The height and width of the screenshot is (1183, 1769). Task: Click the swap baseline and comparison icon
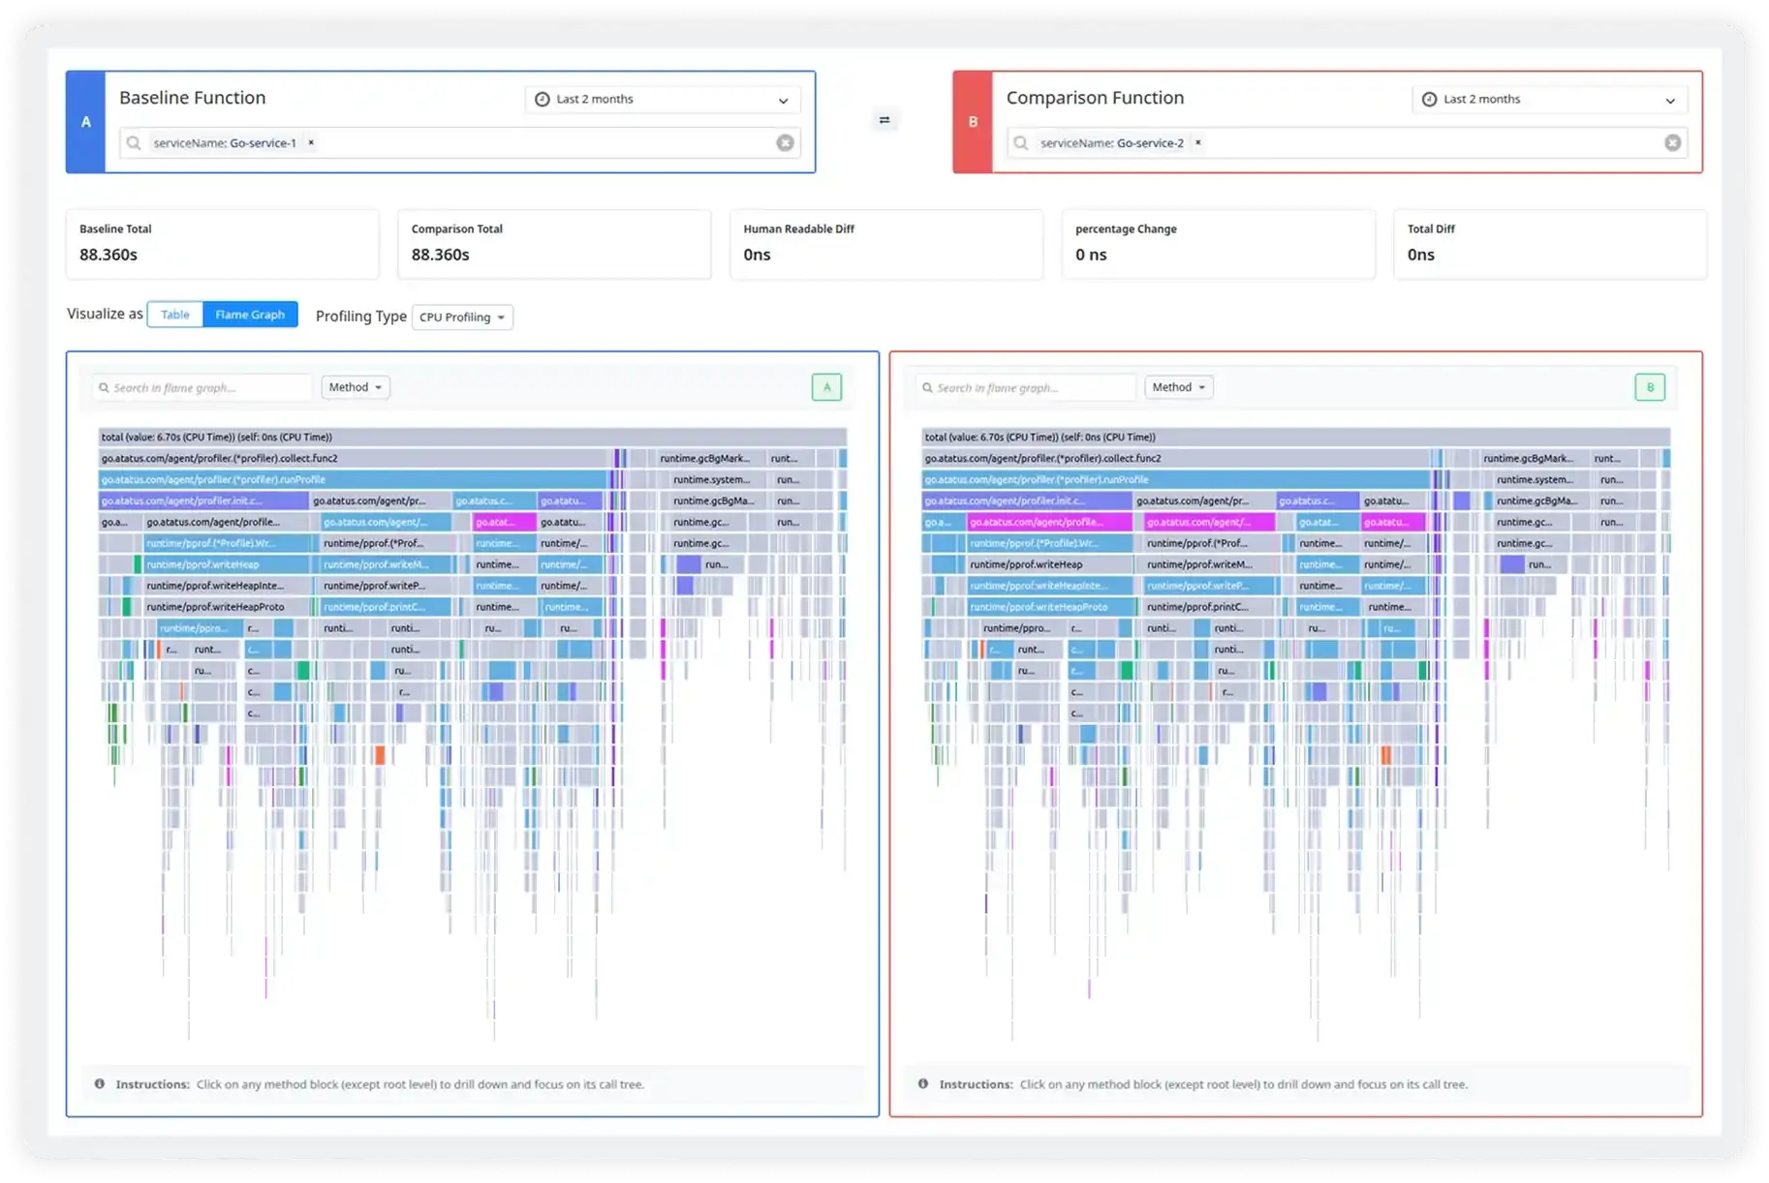tap(884, 120)
